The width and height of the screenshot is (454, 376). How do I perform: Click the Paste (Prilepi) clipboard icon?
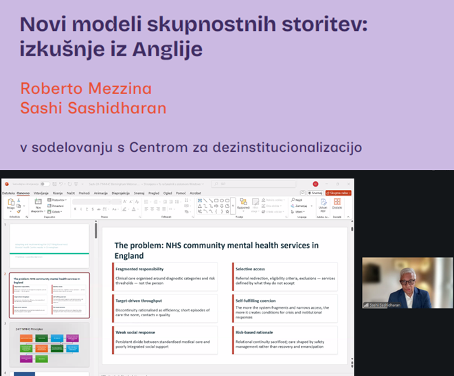(11, 202)
